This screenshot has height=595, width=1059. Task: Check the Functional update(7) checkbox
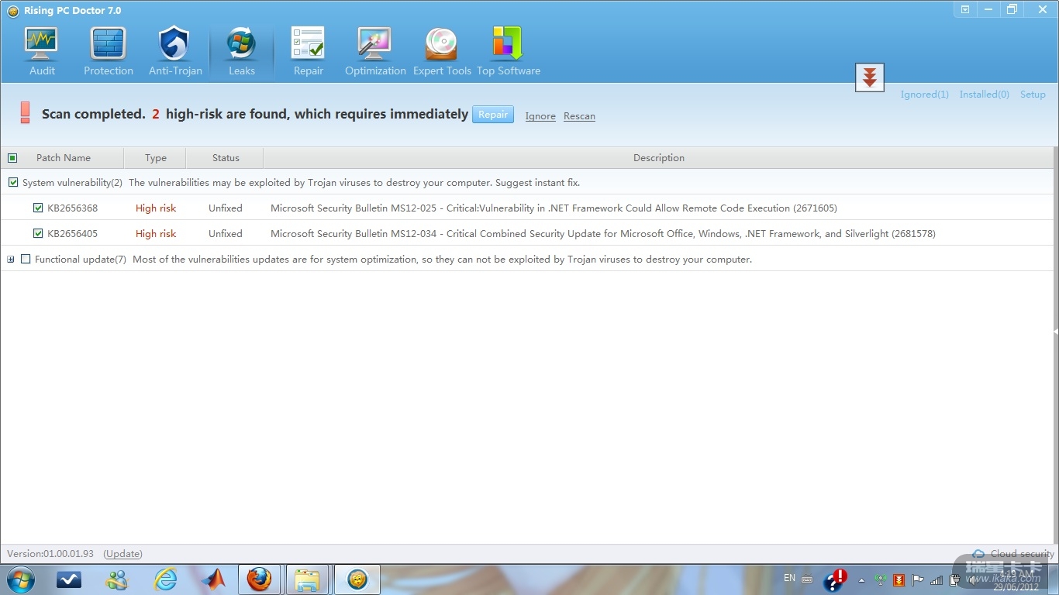tap(26, 259)
